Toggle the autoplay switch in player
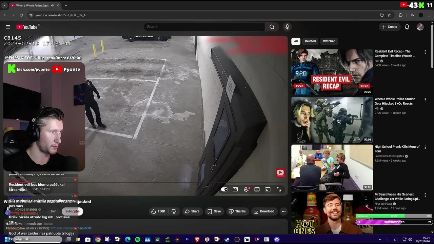 [x=224, y=189]
